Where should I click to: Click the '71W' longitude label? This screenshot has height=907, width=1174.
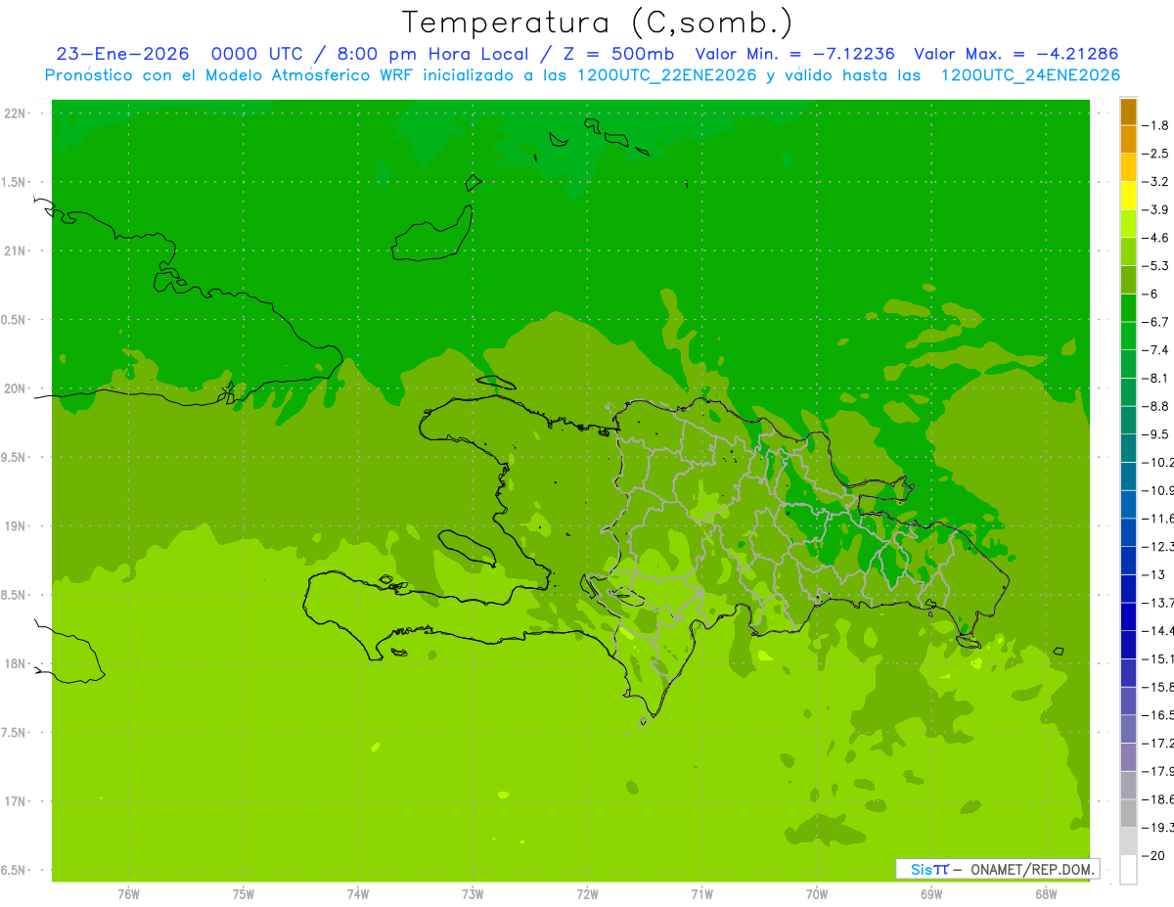click(x=701, y=894)
